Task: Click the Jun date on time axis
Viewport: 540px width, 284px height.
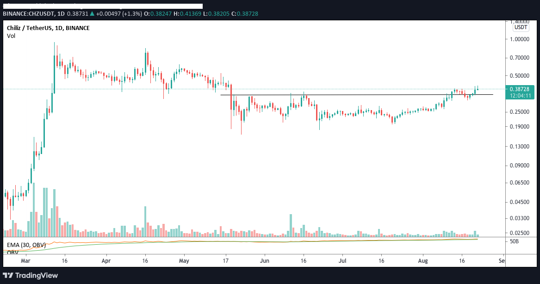Action: [265, 260]
